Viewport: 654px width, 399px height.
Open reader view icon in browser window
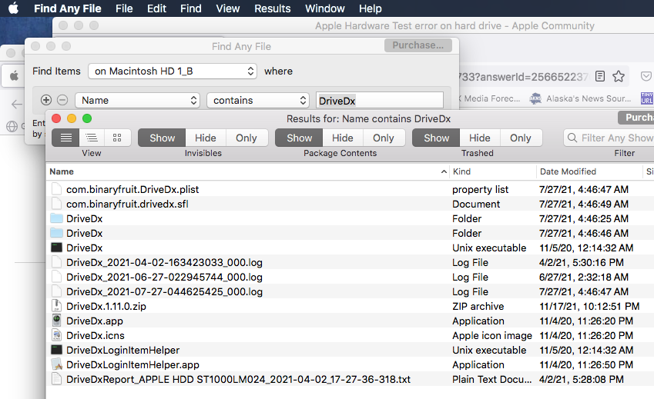point(600,76)
